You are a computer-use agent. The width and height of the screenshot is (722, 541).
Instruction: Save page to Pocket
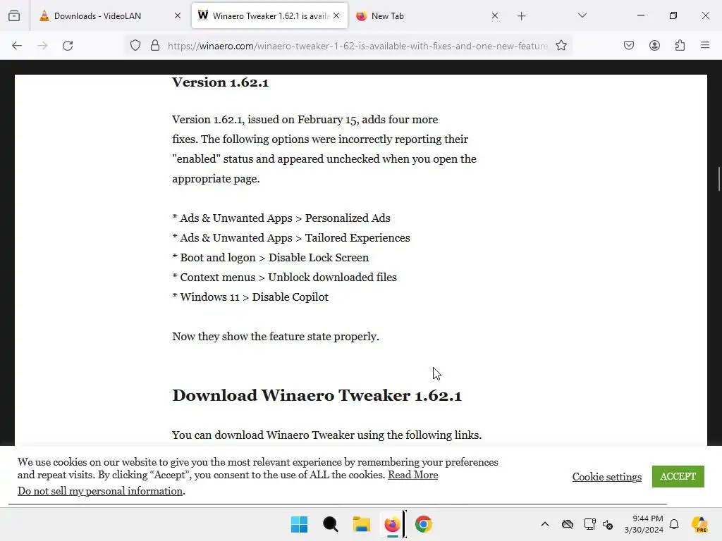click(x=629, y=45)
